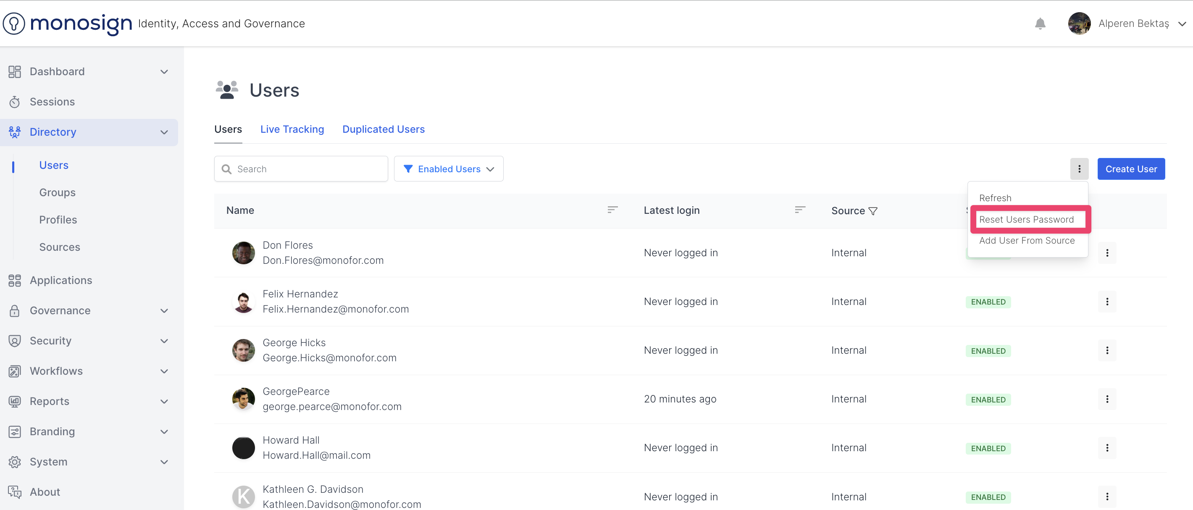Click the Create User button
The image size is (1193, 510).
[x=1130, y=169]
